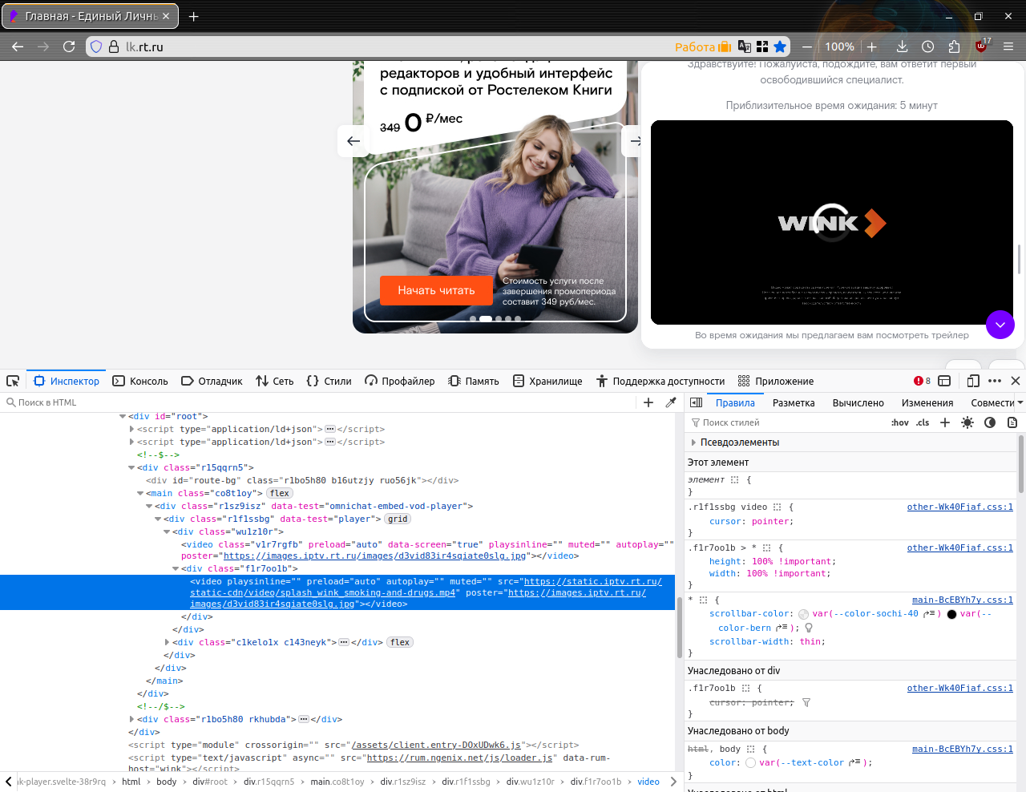Open Responsive Design Mode icon
This screenshot has width=1026, height=792.
click(x=973, y=382)
